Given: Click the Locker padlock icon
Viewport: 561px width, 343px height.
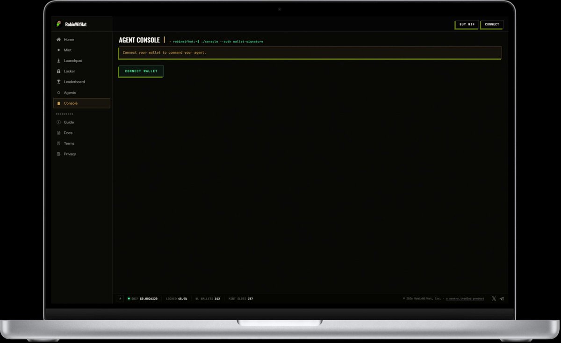Looking at the screenshot, I should coord(58,71).
